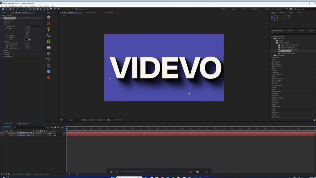Open the File menu

click(2, 6)
